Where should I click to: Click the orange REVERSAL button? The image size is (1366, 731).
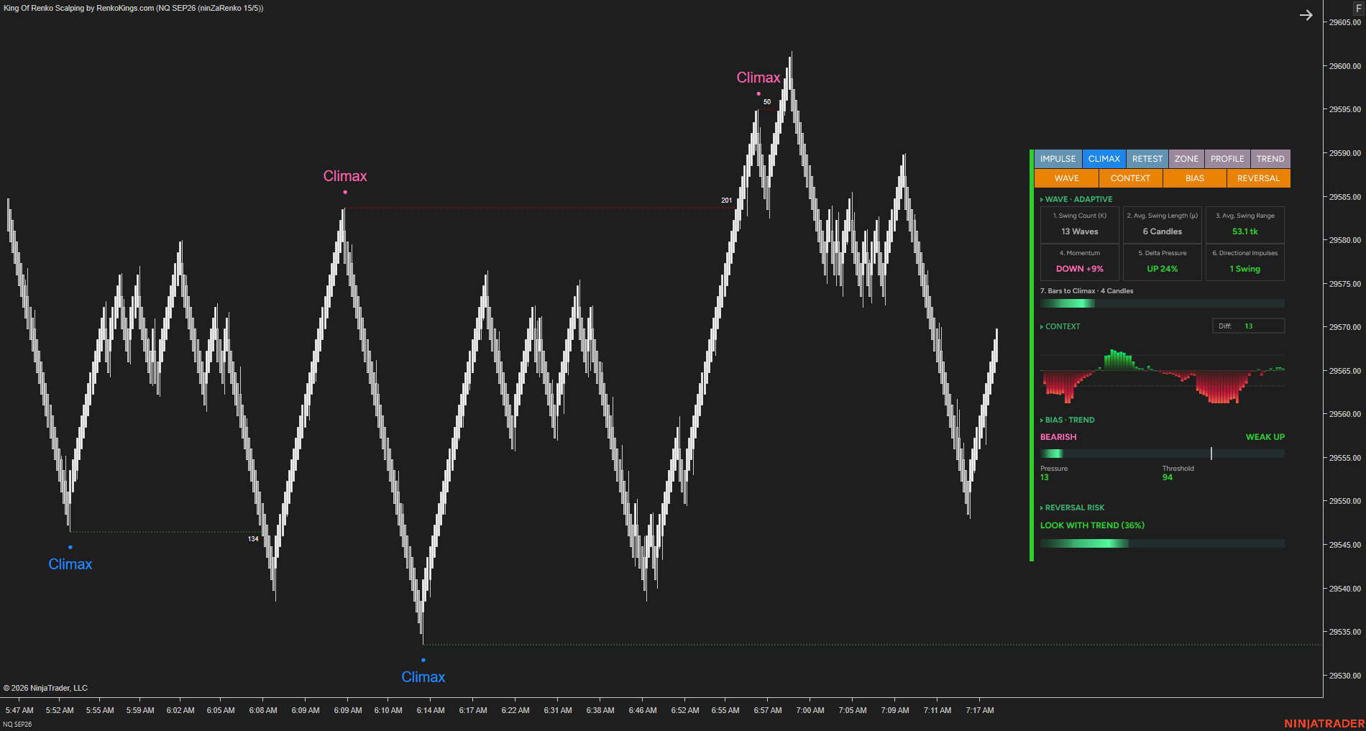click(1258, 178)
